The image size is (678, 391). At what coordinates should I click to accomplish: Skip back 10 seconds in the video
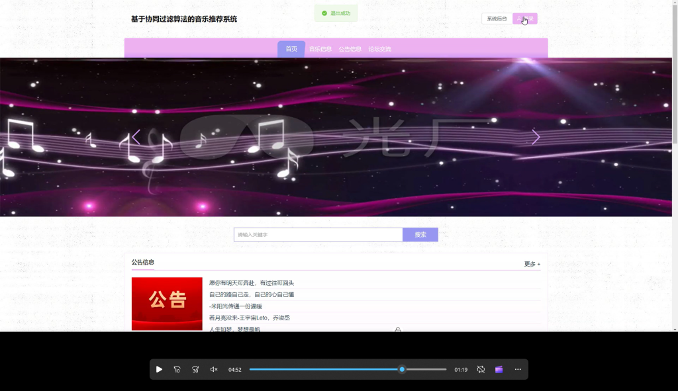[177, 369]
